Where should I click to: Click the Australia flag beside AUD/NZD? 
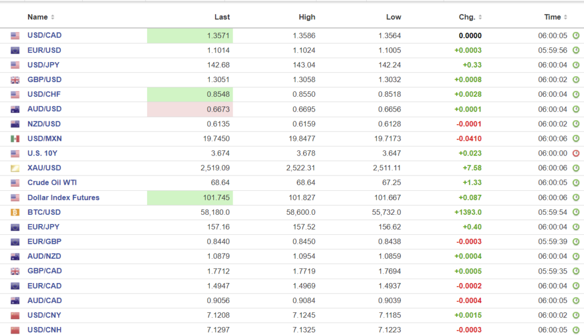[x=15, y=257]
